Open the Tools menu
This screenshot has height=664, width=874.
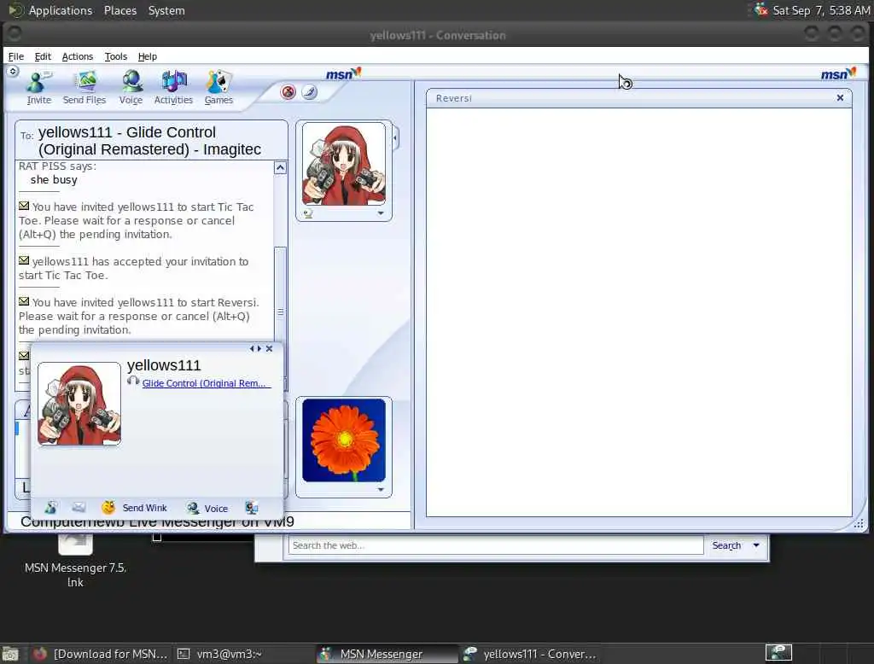(x=116, y=56)
